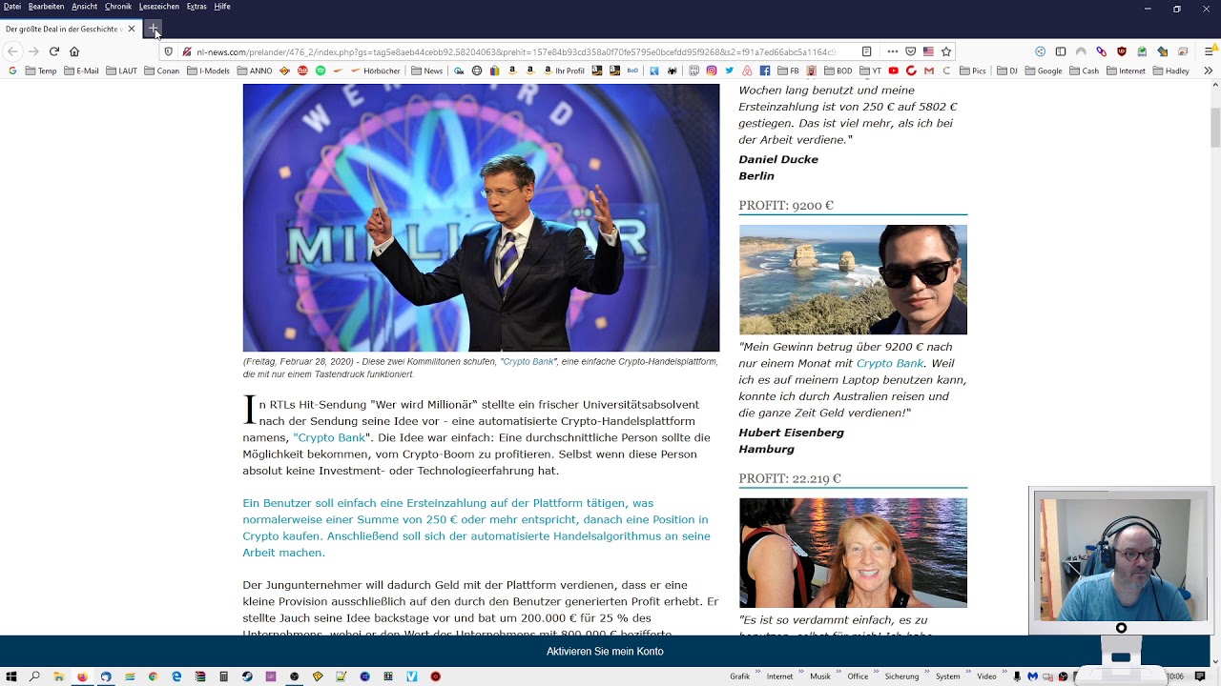This screenshot has height=686, width=1221.
Task: Open the Ansicht menu
Action: coord(84,7)
